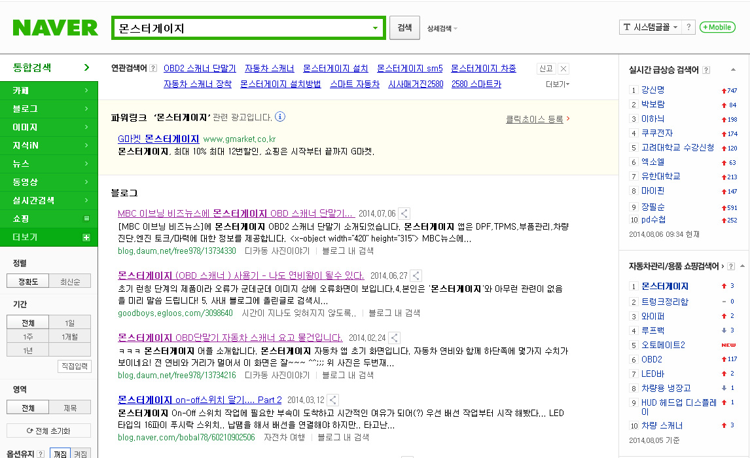Viewport: 750px width, 458px height.
Task: Click related search OBD2 스캐너 단말기
Action: pyautogui.click(x=200, y=68)
